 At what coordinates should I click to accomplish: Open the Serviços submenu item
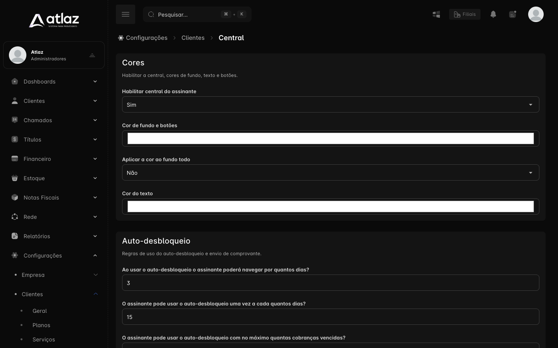point(44,339)
